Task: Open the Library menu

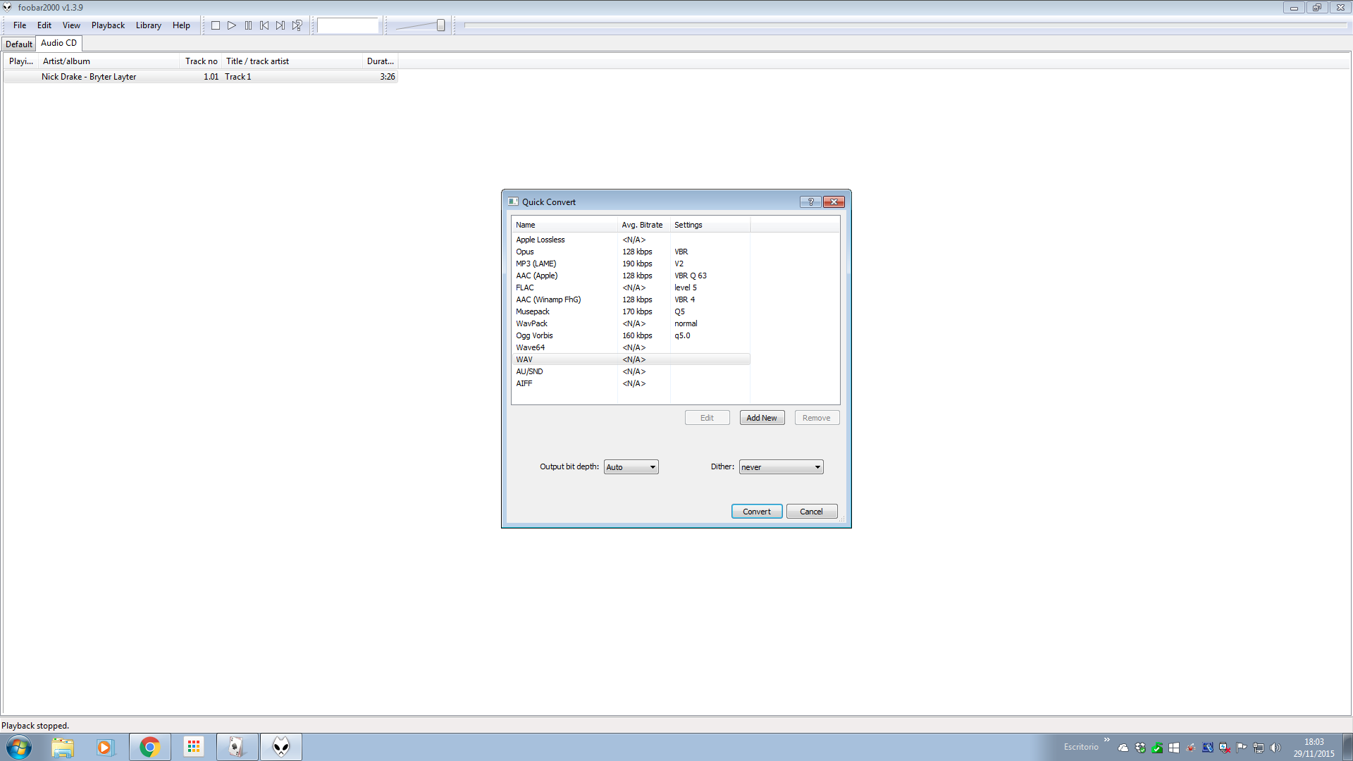Action: coord(149,25)
